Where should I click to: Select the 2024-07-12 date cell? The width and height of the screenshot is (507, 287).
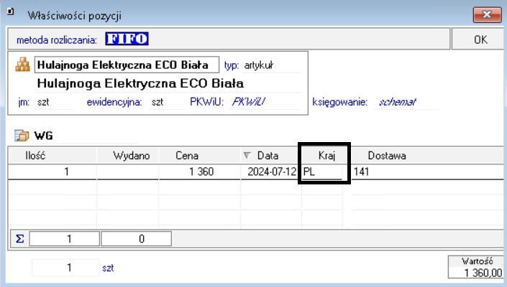tap(270, 172)
